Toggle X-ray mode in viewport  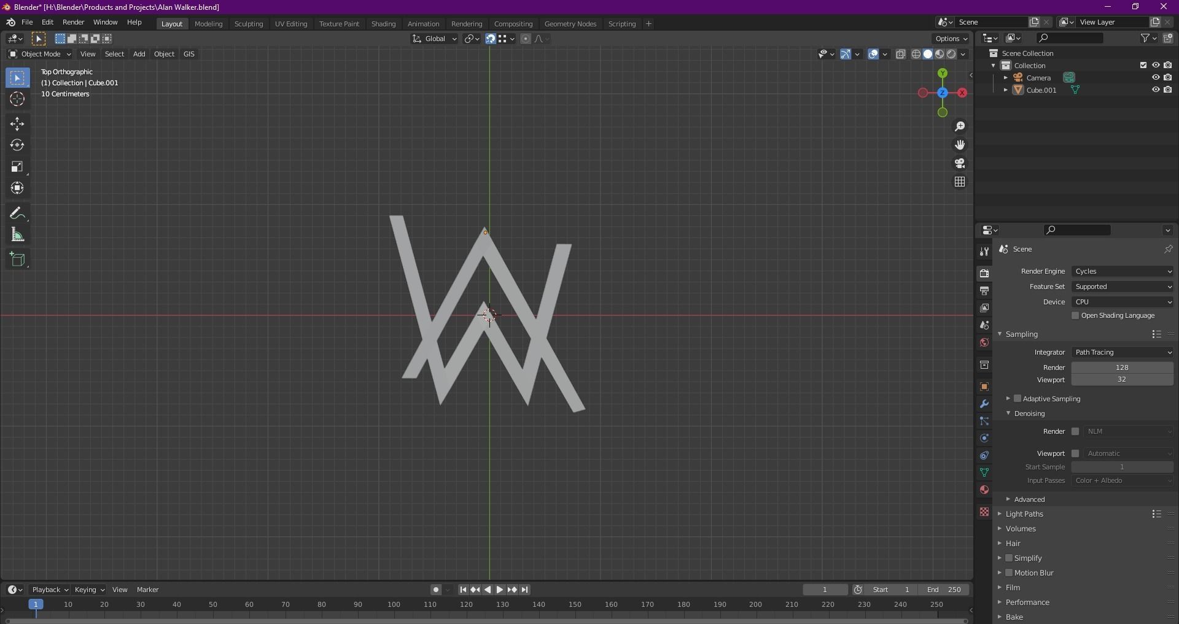coord(901,54)
